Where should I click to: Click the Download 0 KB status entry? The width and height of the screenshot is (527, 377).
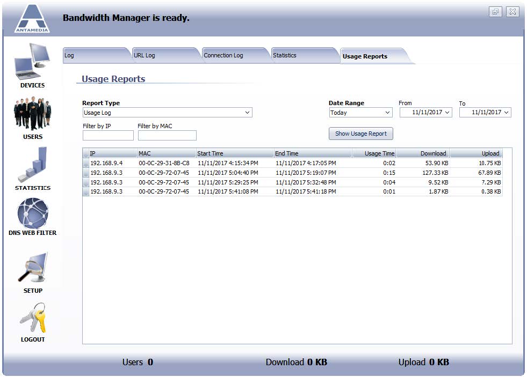pos(296,362)
